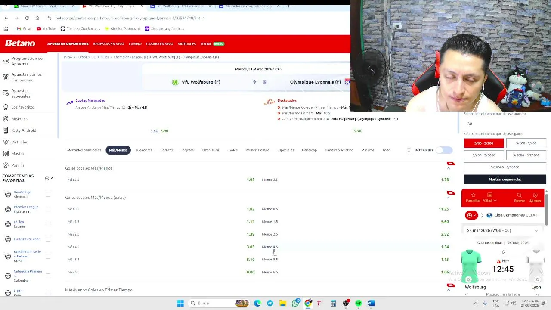Switch to Mercados principales tab
This screenshot has width=551, height=310.
click(x=84, y=150)
